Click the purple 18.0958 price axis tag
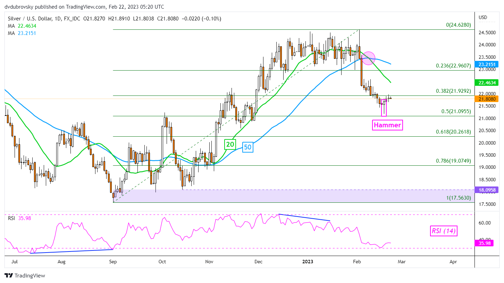 click(487, 190)
